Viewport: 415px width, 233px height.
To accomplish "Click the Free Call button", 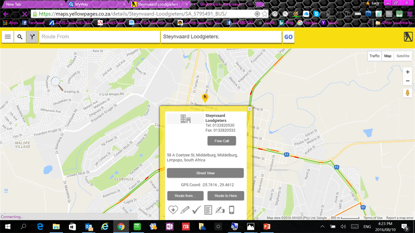I will (x=222, y=141).
